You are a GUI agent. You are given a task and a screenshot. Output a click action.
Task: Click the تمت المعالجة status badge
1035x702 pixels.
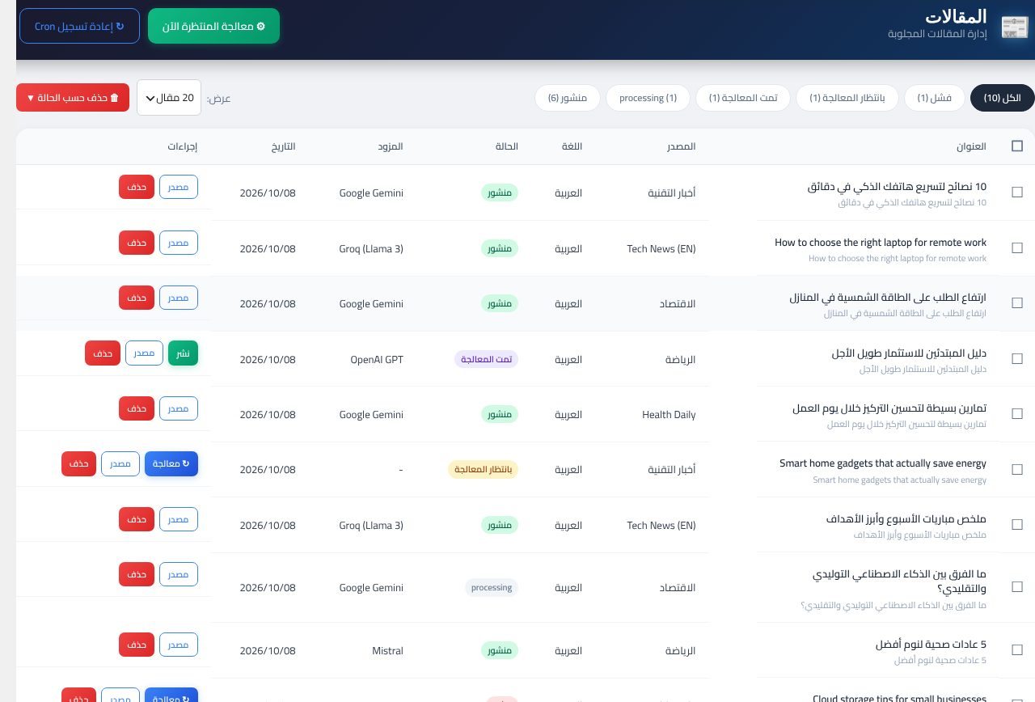coord(486,359)
